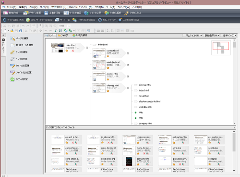Screen dimensions: 240x177
Task: Select contact.html thumbnail in link tree
Action: pyautogui.click(x=99, y=53)
